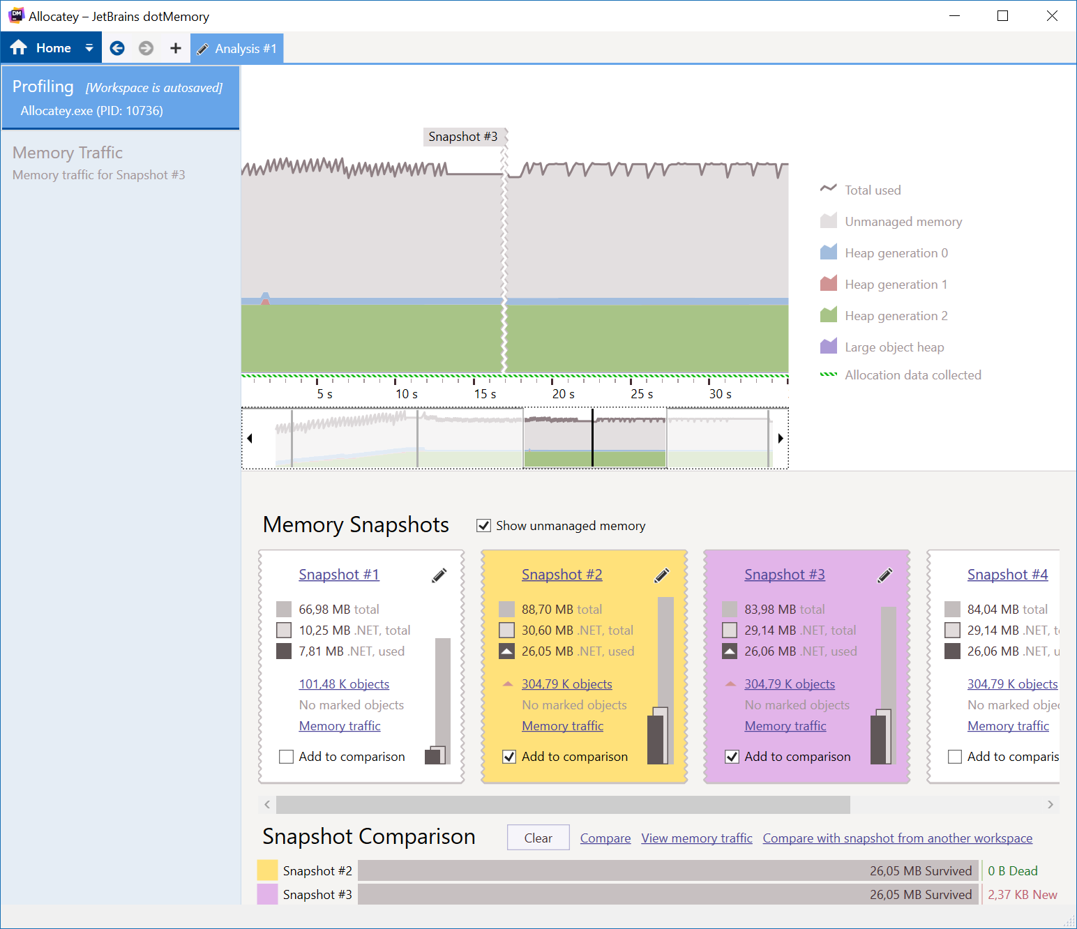Toggle the Total used legend icon
This screenshot has height=929, width=1077.
pyautogui.click(x=828, y=189)
